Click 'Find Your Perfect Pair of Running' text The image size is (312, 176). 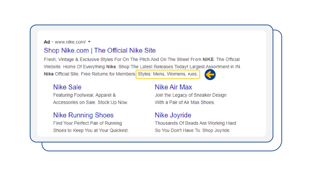tap(87, 123)
